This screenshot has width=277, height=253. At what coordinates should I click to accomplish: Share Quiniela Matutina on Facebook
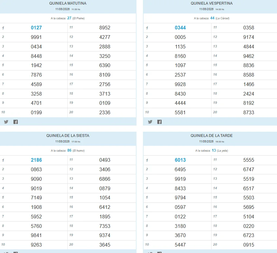tap(16, 122)
